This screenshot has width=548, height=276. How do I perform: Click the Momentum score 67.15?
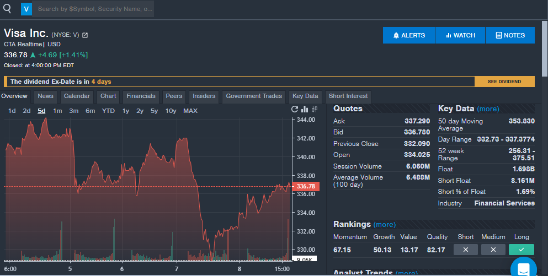tap(342, 250)
